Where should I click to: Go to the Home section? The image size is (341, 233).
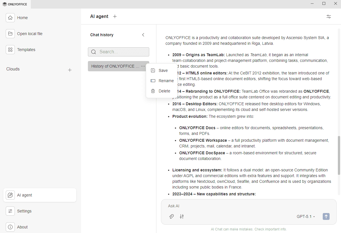point(22,18)
